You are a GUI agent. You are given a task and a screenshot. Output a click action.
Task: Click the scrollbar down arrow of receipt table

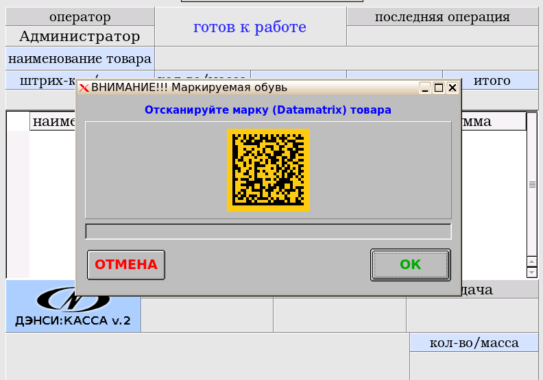point(532,272)
